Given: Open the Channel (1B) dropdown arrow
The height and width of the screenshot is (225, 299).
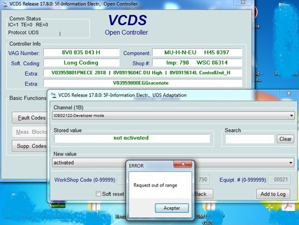Looking at the screenshot, I should point(291,116).
